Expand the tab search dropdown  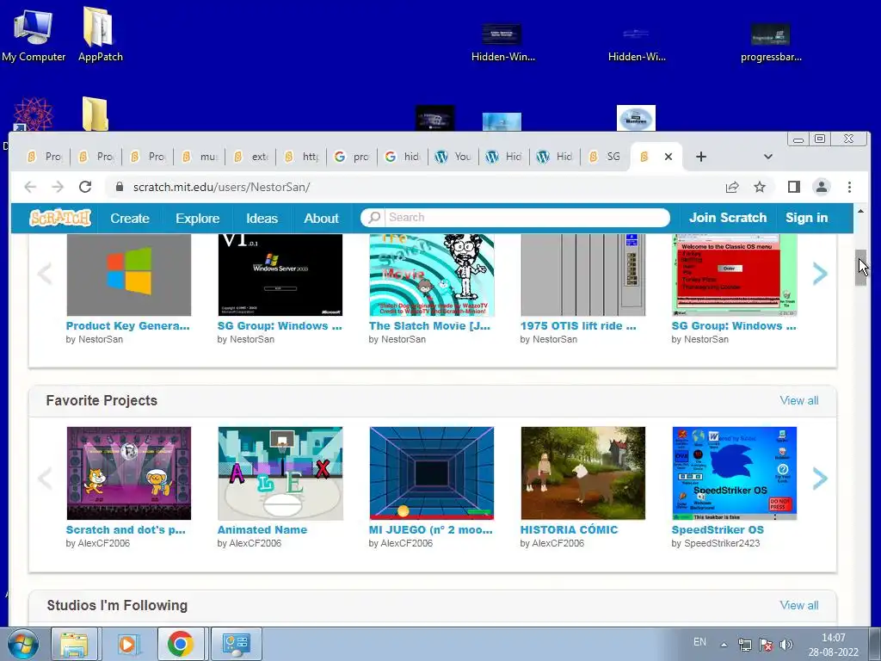pos(768,157)
